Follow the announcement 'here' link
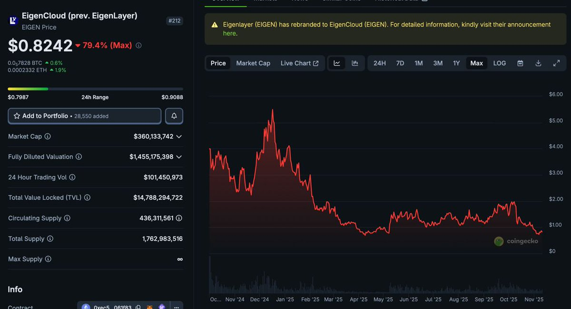This screenshot has height=309, width=571. [229, 33]
